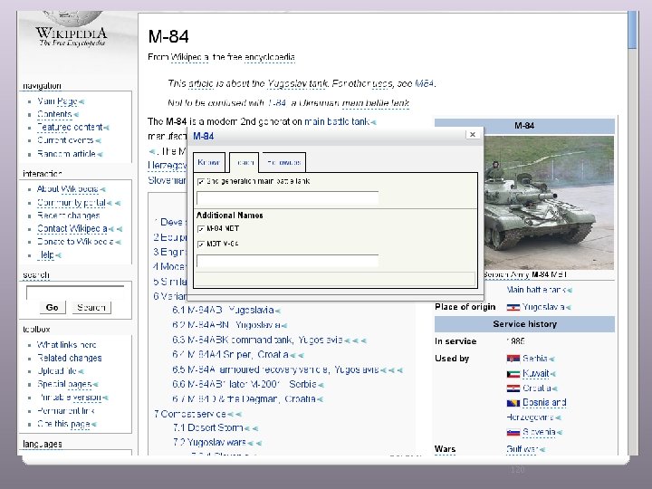This screenshot has width=652, height=489.
Task: Uncheck the MBT M-84 additional name
Action: [x=201, y=244]
